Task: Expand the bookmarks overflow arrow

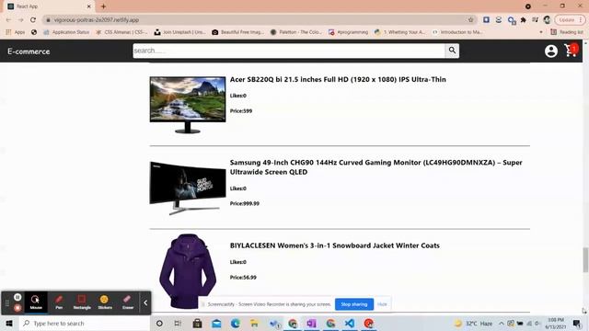Action: coord(541,32)
